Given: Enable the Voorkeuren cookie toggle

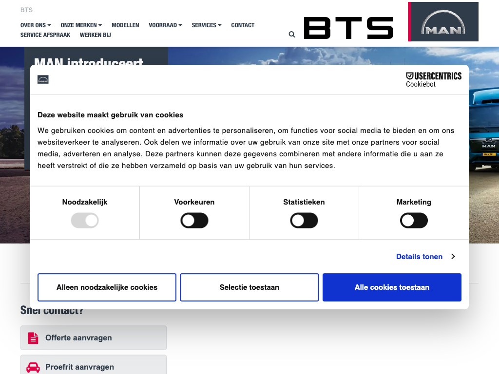Looking at the screenshot, I should coord(194,221).
